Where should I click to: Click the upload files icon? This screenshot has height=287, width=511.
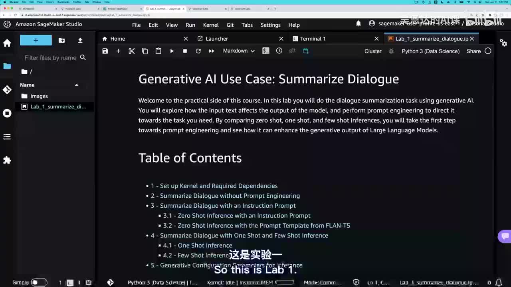pos(80,40)
